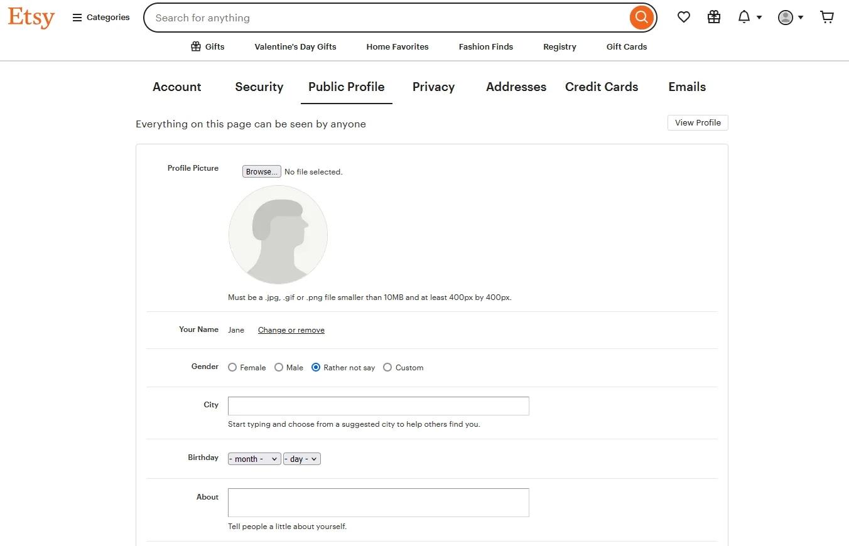Open Favorites heart icon

(684, 18)
